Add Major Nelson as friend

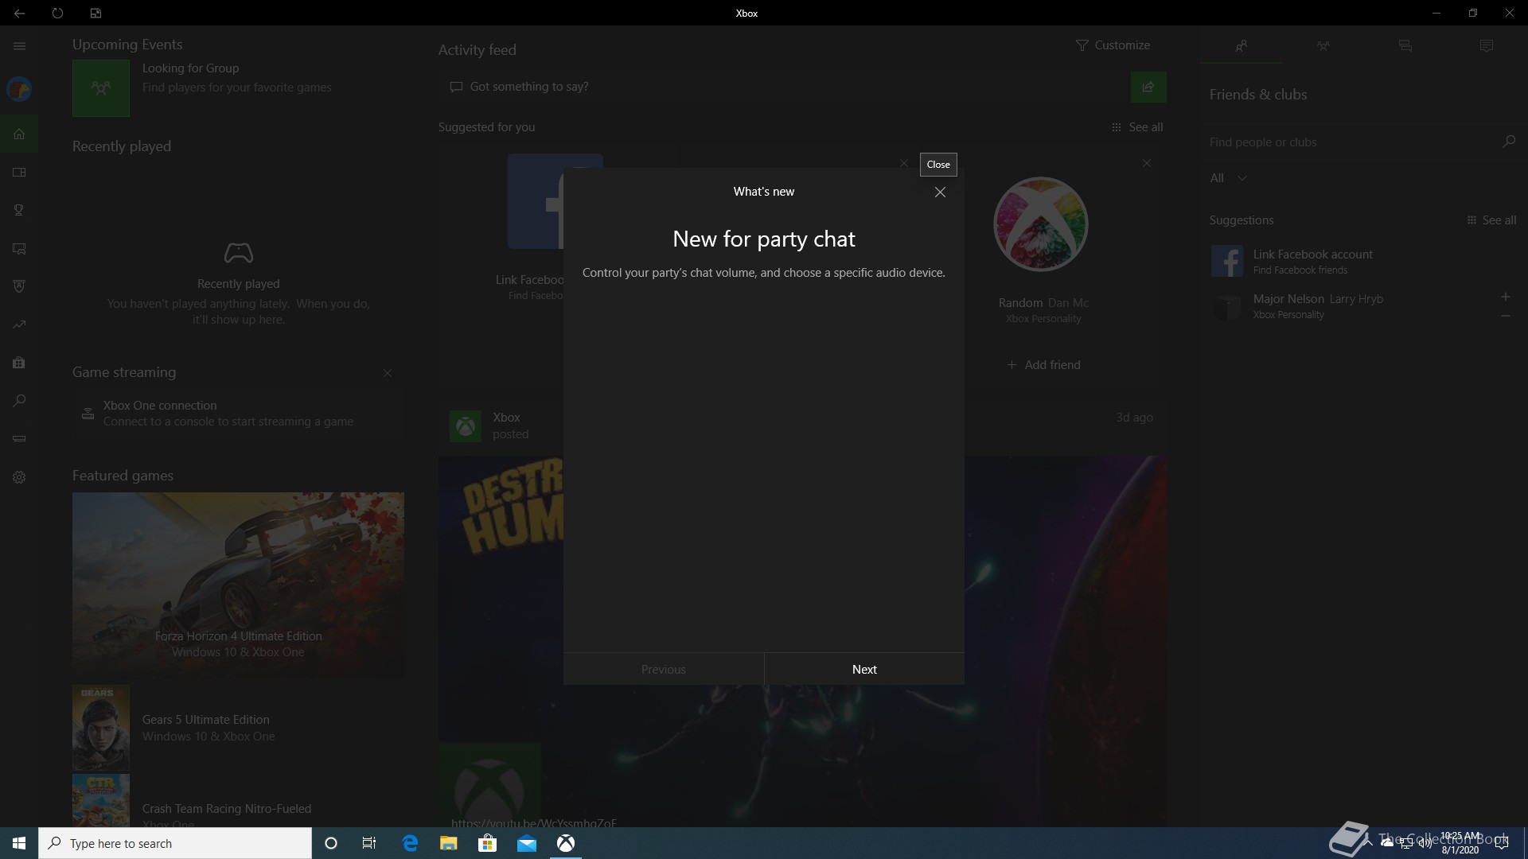point(1505,297)
